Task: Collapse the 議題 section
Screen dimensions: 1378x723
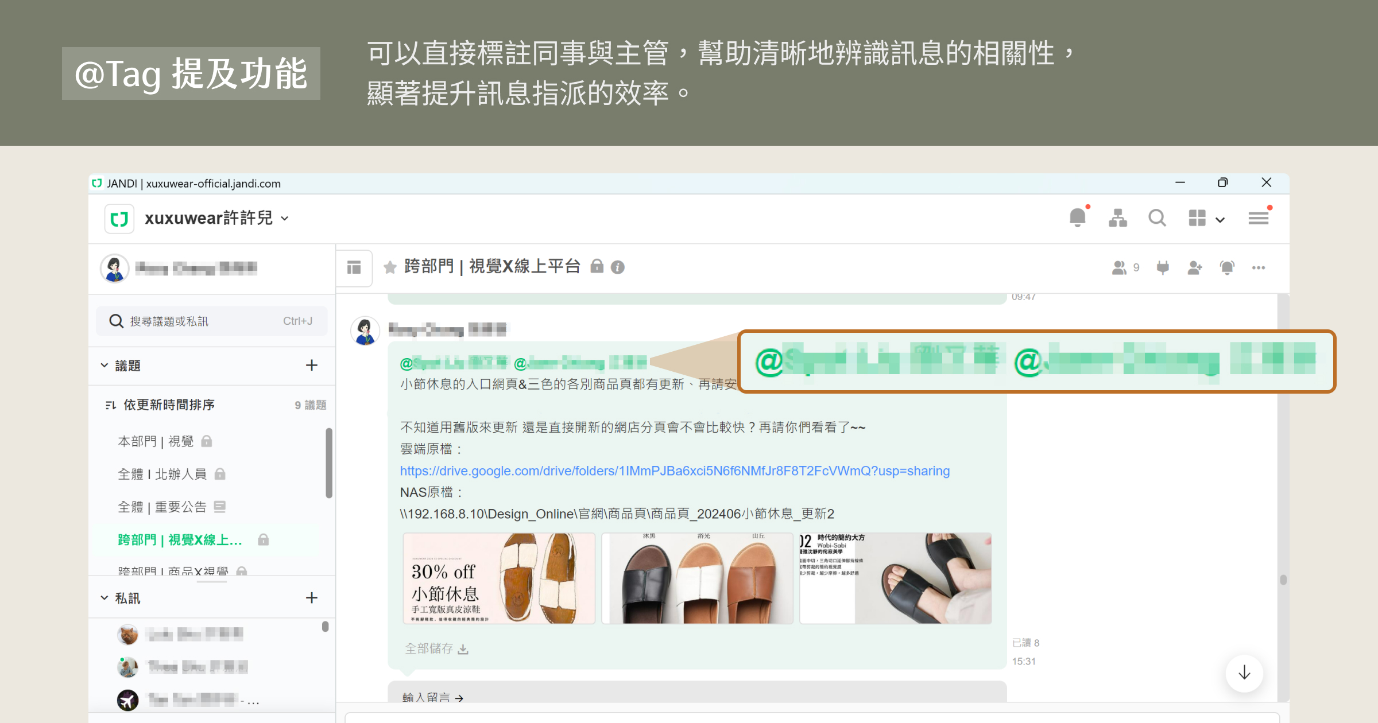Action: point(104,366)
